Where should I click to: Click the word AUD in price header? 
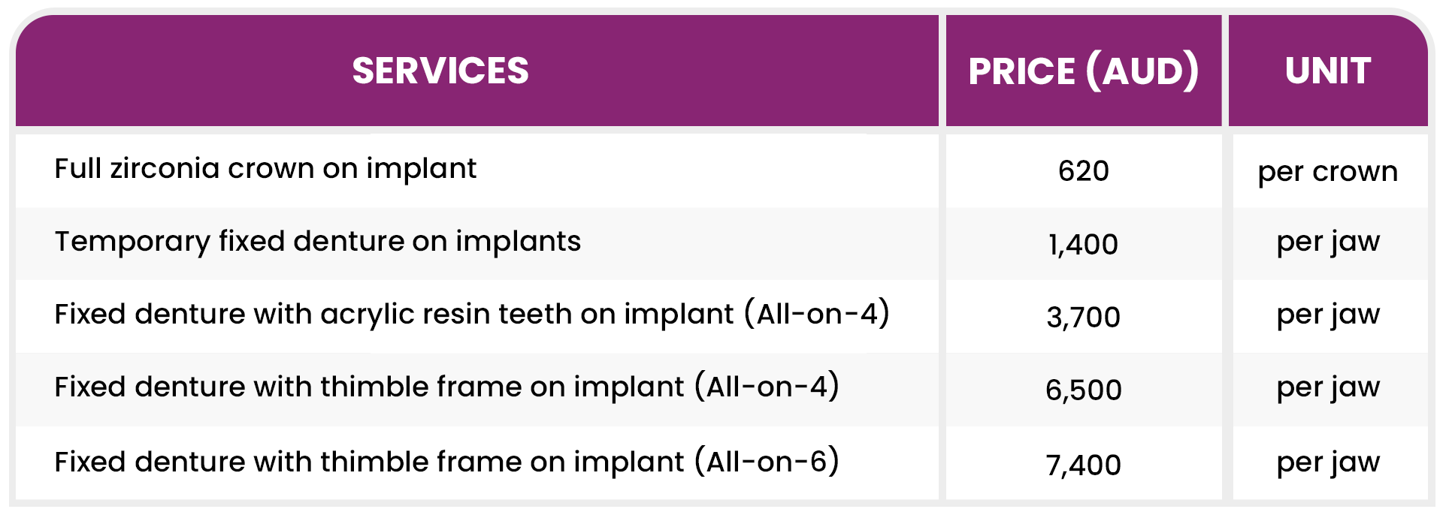(x=1142, y=71)
